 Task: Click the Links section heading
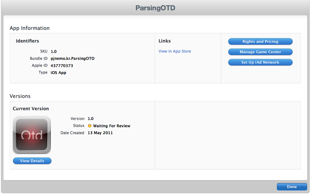[x=164, y=41]
